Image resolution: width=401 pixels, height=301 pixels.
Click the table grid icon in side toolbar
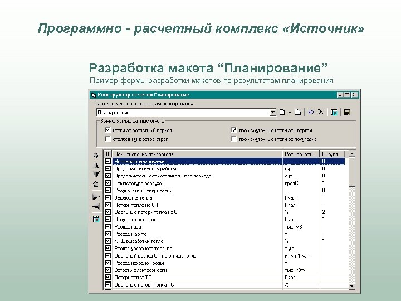[x=96, y=219]
